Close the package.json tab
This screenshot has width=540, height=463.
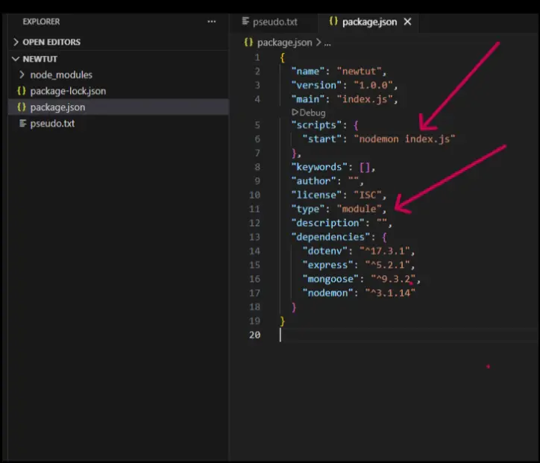click(x=407, y=22)
